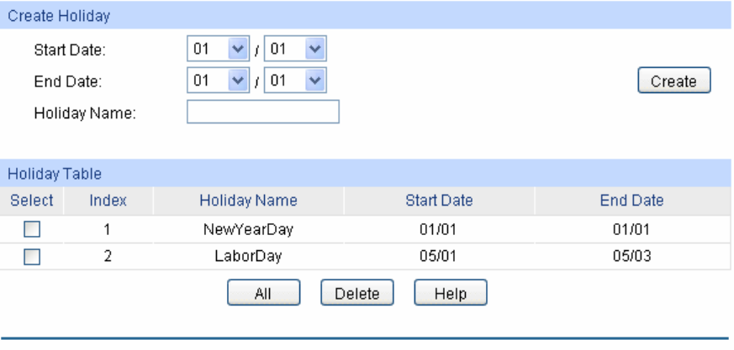Image resolution: width=734 pixels, height=350 pixels.
Task: Click the End Date column header
Action: [x=631, y=201]
